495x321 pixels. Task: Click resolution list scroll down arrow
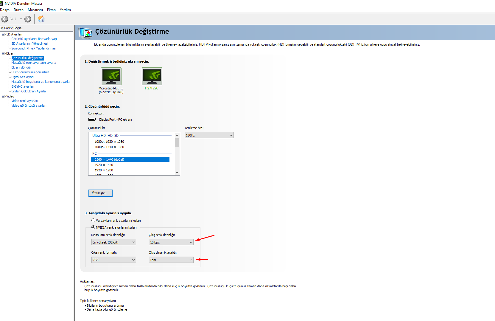(x=177, y=172)
